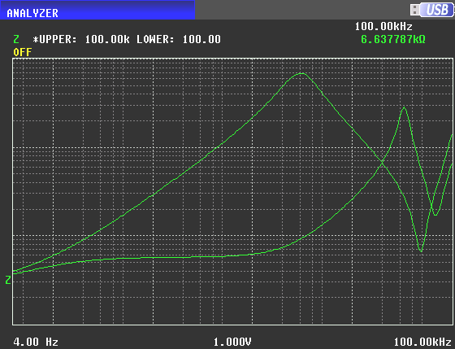This screenshot has width=455, height=349.
Task: Click the LOWER: 100.00 scale limit
Action: click(x=179, y=39)
